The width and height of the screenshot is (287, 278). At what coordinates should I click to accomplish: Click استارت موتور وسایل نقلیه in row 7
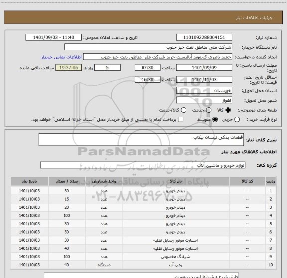tap(176, 240)
